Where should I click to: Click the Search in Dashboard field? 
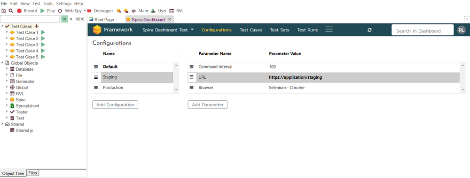pos(423,30)
